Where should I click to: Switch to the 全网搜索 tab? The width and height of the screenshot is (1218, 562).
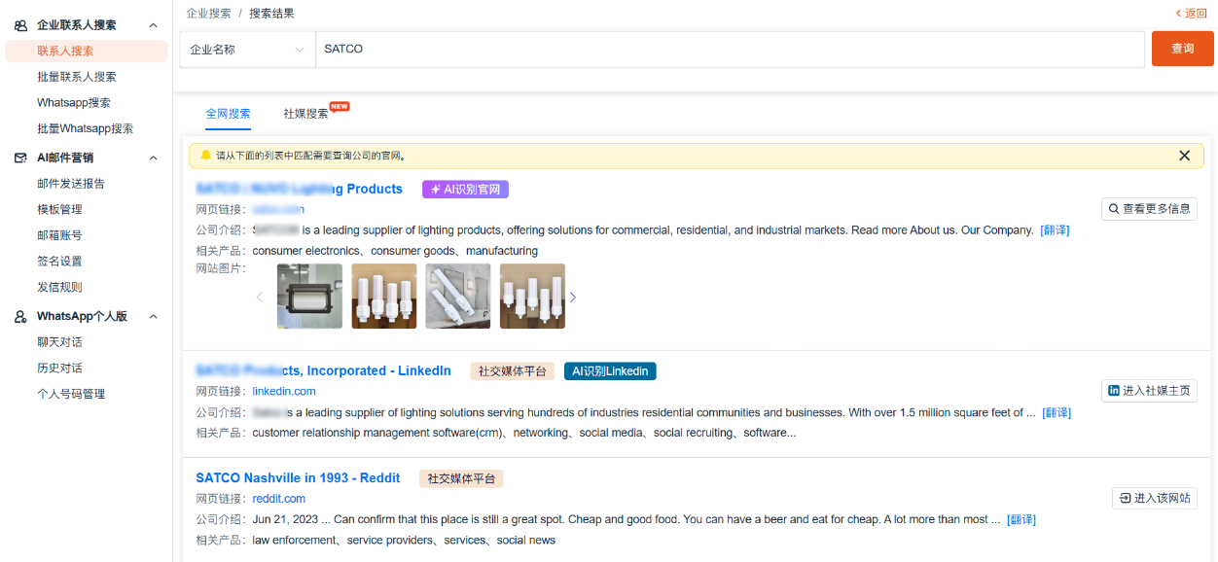click(x=228, y=114)
